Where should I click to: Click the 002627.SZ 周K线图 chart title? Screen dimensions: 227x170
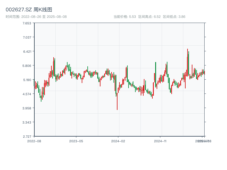[x=29, y=10]
